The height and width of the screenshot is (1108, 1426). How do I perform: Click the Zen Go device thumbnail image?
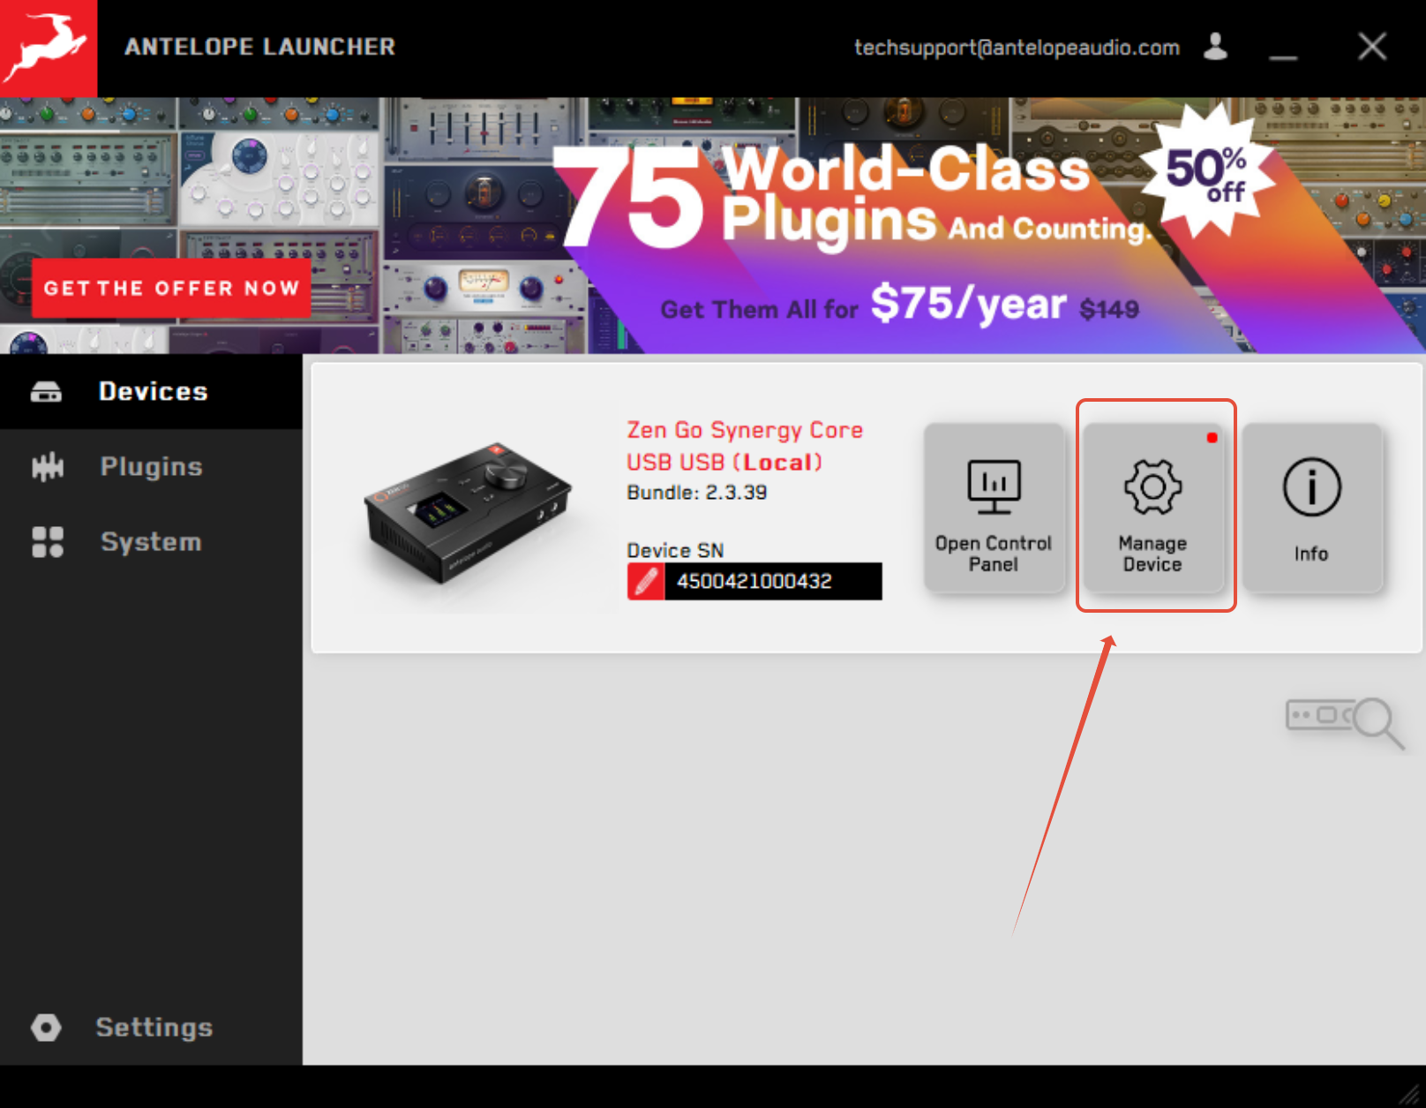point(469,512)
